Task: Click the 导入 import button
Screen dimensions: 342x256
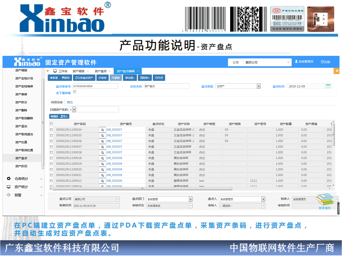Action: click(x=64, y=117)
